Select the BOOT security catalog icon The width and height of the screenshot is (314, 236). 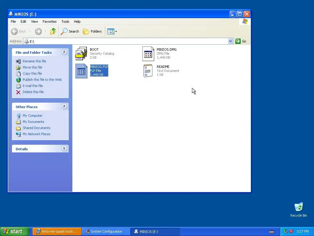(x=81, y=53)
